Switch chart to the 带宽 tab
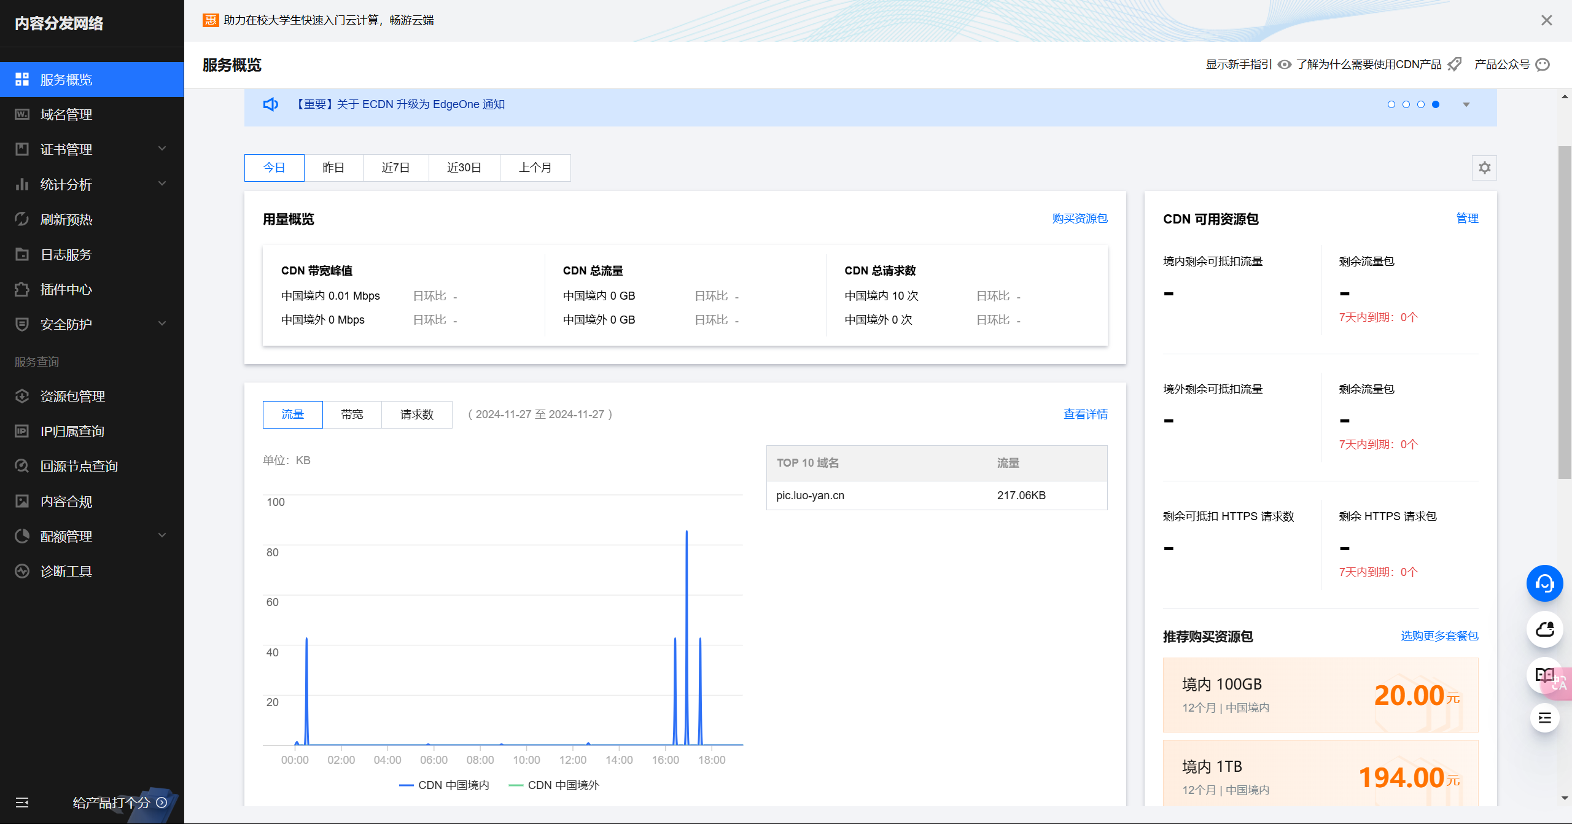The height and width of the screenshot is (824, 1572). [x=352, y=414]
